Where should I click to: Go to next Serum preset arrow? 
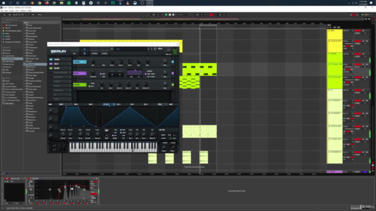pyautogui.click(x=152, y=49)
